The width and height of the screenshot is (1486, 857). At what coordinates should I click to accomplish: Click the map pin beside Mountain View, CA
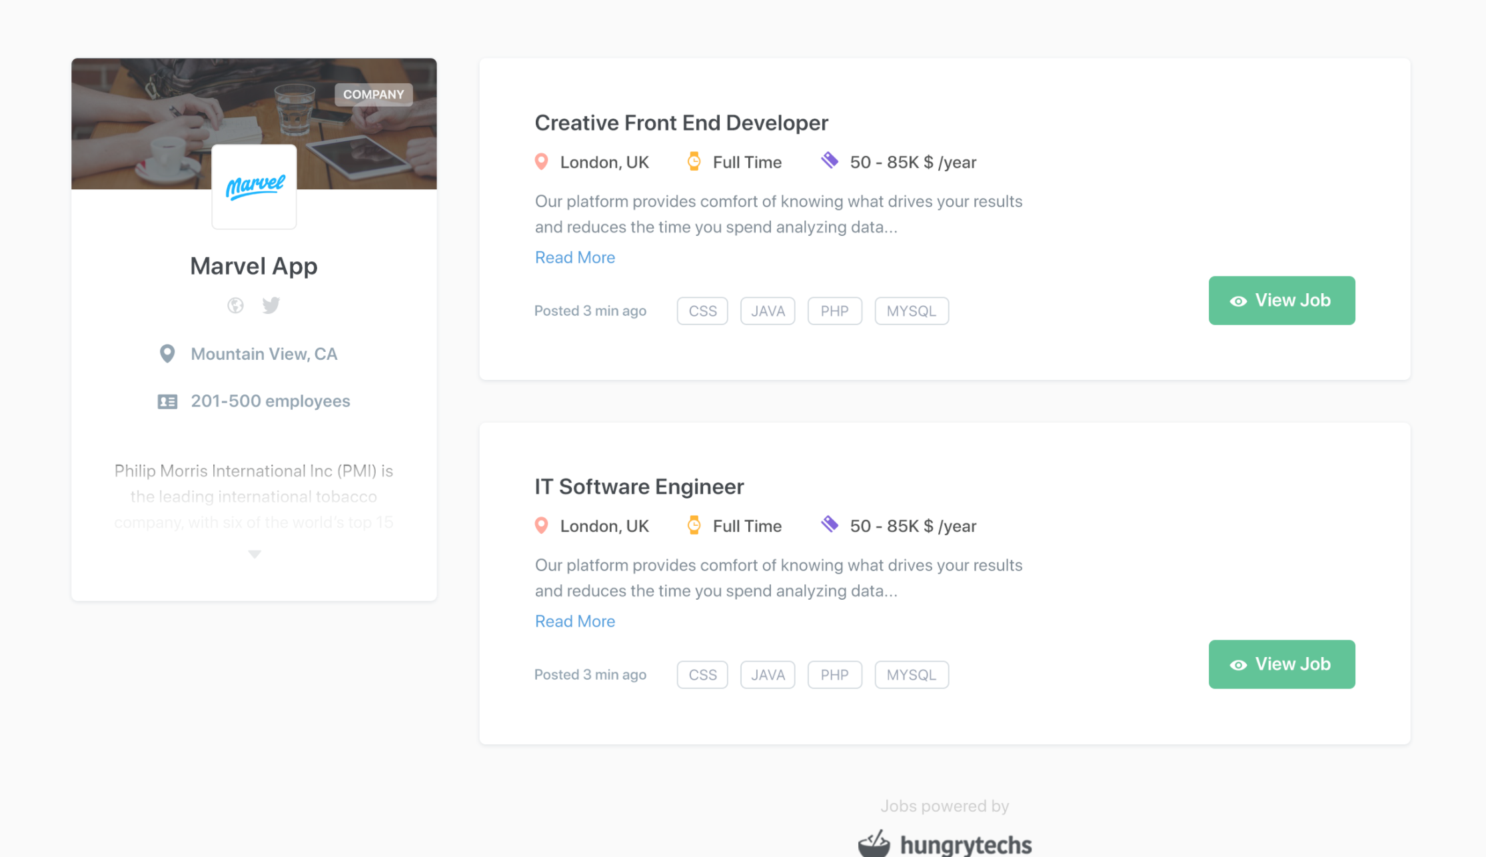click(x=167, y=354)
